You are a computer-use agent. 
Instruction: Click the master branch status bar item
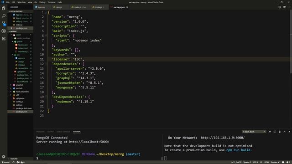6,162
